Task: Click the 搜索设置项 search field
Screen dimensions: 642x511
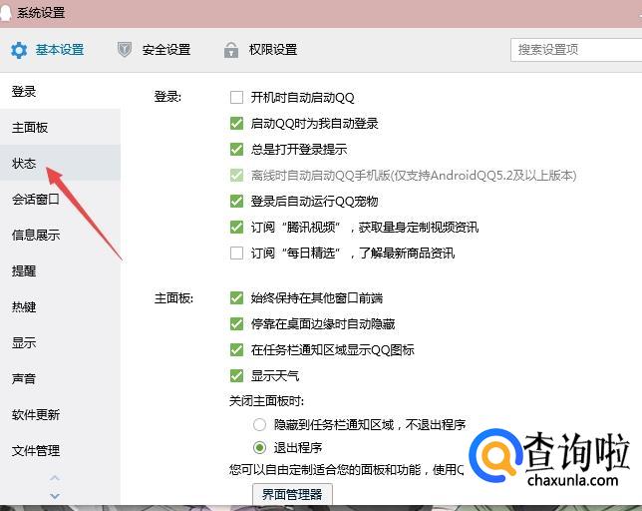Action: click(576, 50)
